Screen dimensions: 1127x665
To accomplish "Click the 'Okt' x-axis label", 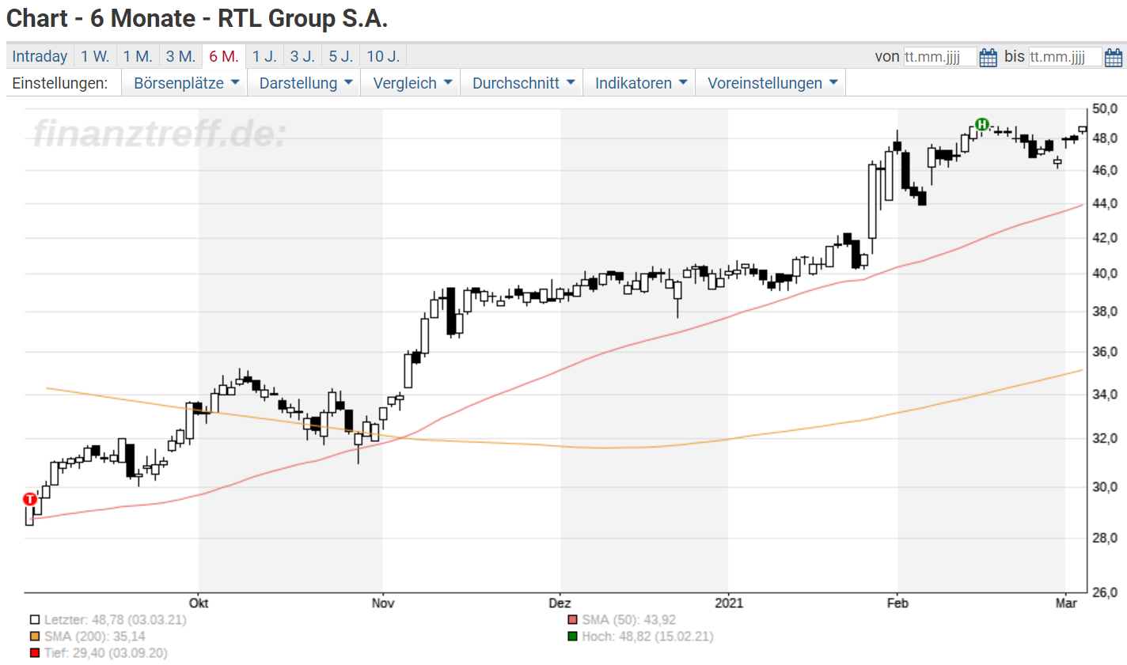I will (x=199, y=603).
